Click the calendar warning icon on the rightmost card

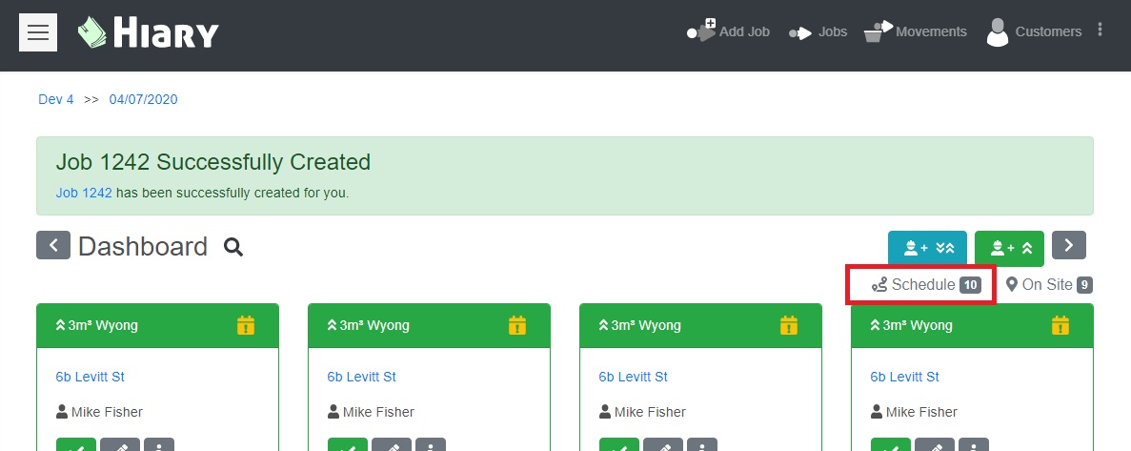coord(1060,325)
